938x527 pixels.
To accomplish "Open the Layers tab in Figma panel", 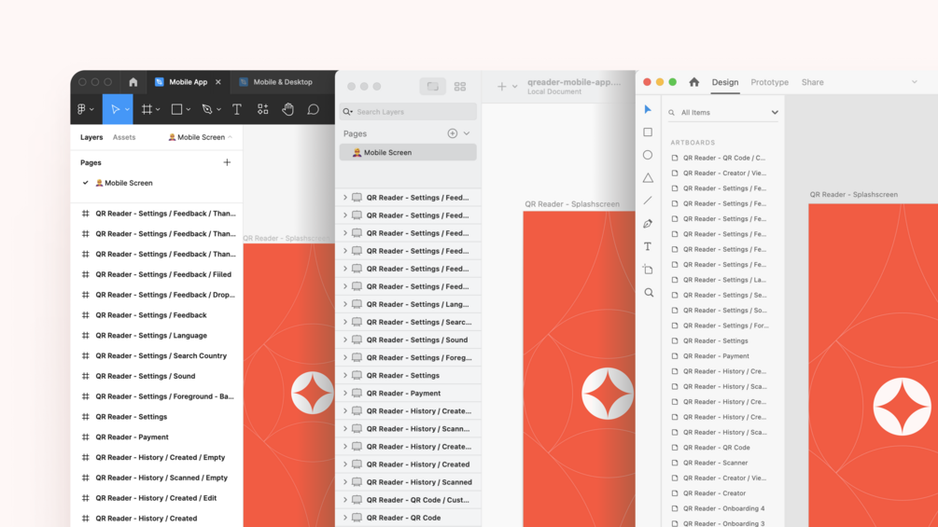I will (91, 137).
